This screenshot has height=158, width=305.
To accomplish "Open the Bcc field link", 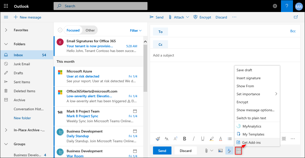I will point(293,31).
